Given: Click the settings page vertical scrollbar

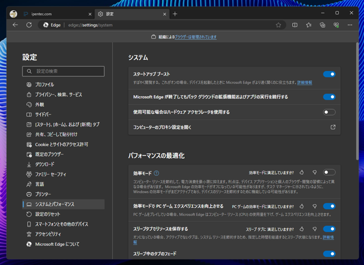Looking at the screenshot, I should (x=357, y=101).
